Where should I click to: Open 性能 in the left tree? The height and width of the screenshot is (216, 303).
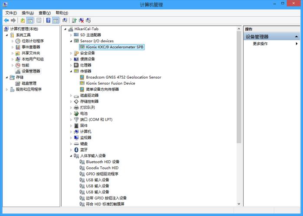coord(25,65)
